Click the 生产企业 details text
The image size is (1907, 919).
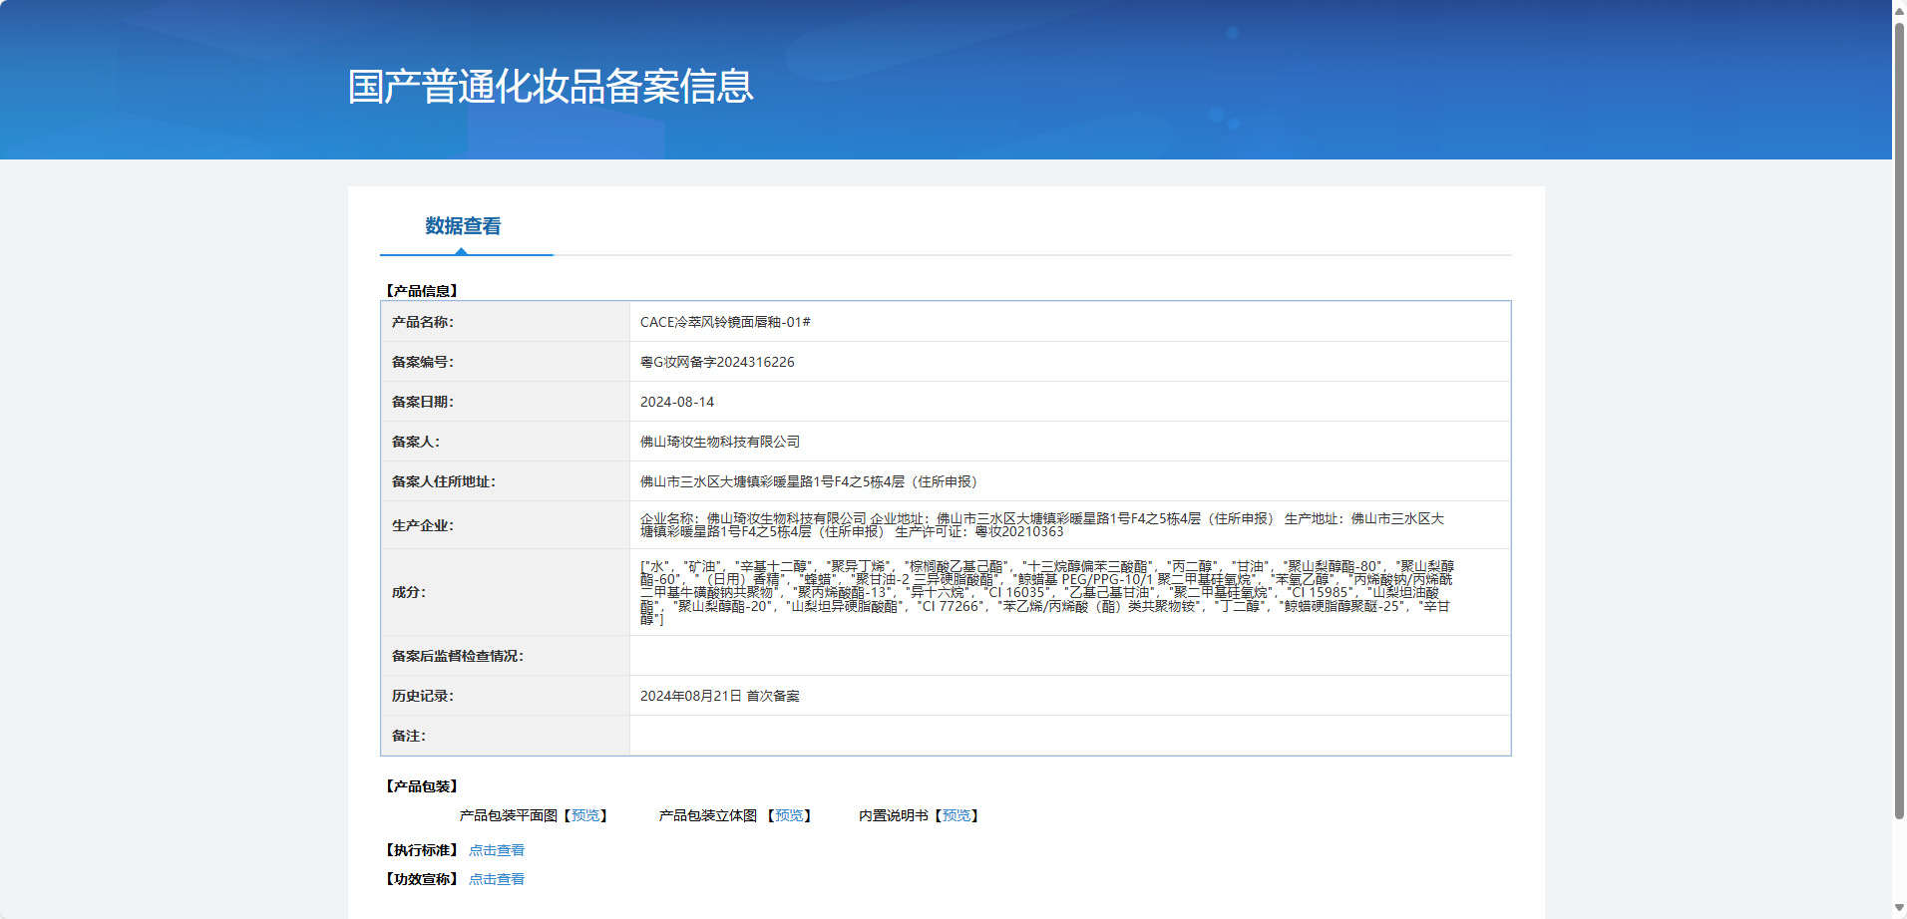point(1042,525)
